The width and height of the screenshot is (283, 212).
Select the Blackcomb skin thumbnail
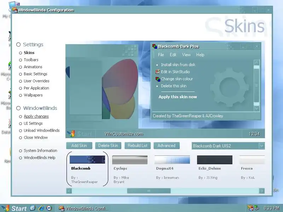tap(87, 160)
